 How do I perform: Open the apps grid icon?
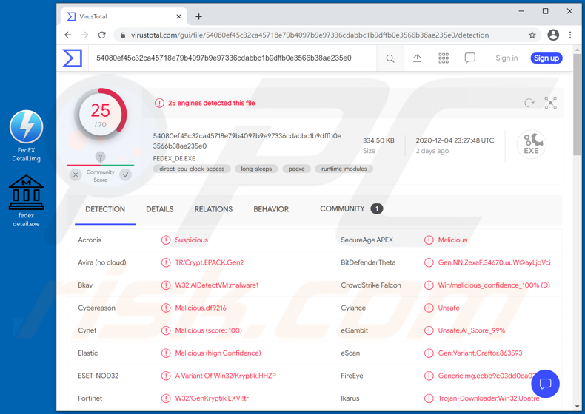[x=444, y=58]
